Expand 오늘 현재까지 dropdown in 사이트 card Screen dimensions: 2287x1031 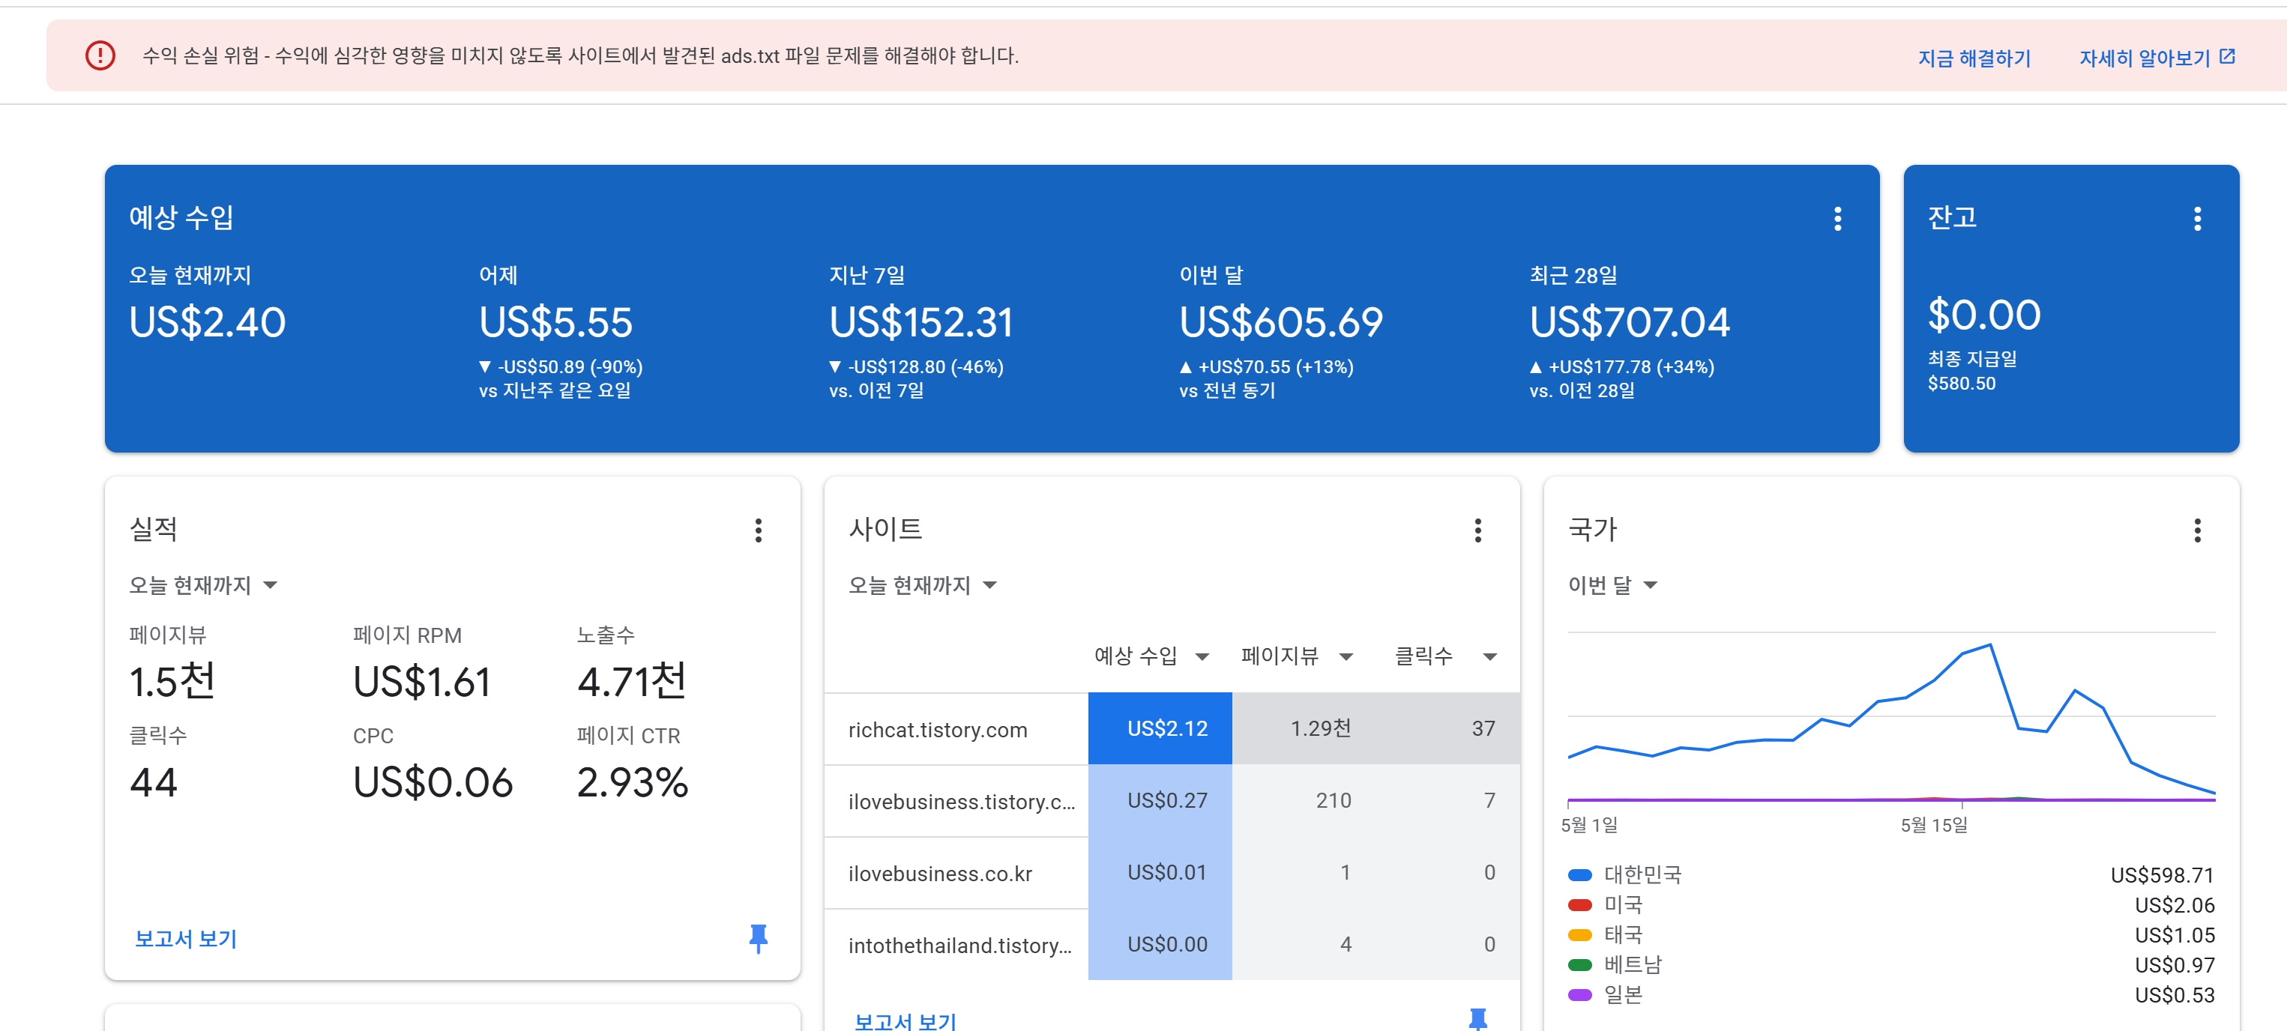[x=923, y=584]
